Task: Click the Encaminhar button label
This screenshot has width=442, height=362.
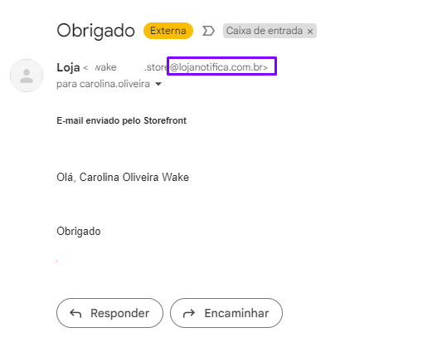Action: point(236,313)
